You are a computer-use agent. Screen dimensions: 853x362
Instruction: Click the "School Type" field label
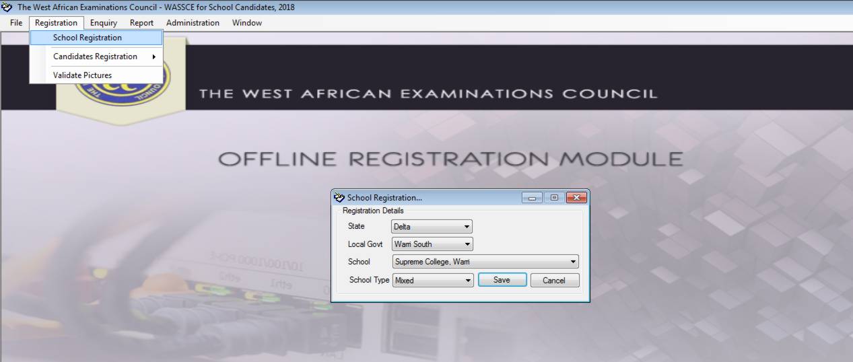[369, 280]
